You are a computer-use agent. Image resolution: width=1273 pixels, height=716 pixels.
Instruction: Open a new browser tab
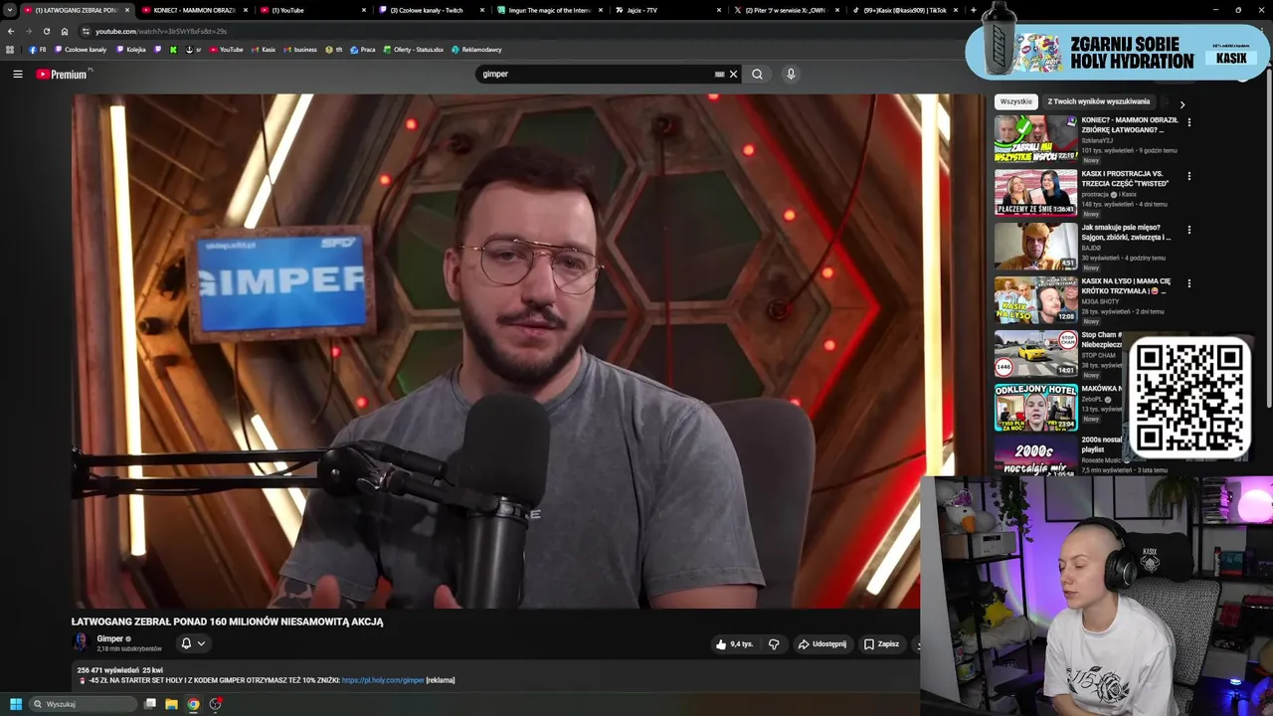click(973, 10)
